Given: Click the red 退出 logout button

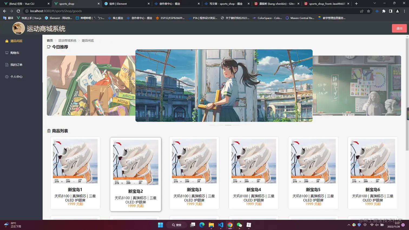Looking at the screenshot, I should [399, 28].
